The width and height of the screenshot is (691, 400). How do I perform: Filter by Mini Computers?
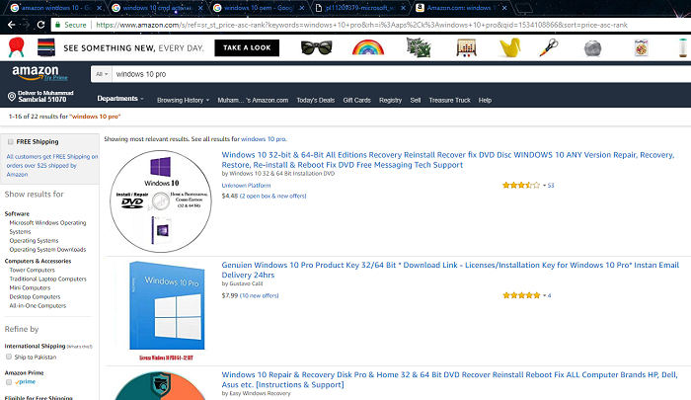30,287
